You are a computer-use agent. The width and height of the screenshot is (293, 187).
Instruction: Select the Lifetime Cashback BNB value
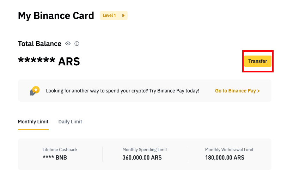click(x=55, y=157)
